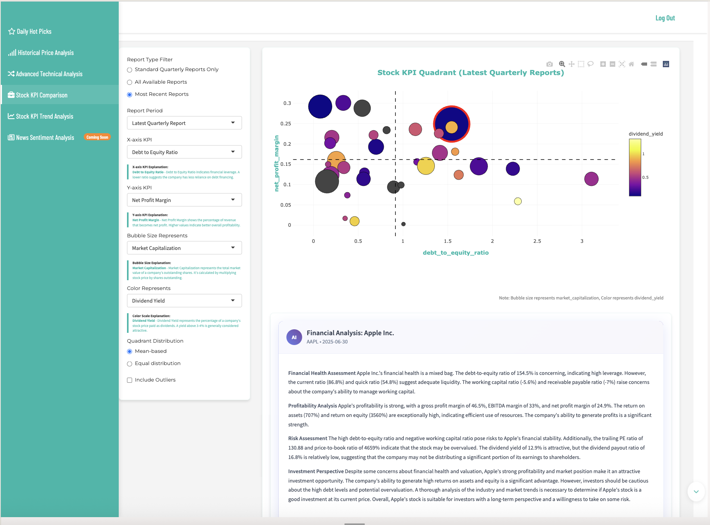
Task: Open Daily Hot Picks in sidebar
Action: [34, 31]
